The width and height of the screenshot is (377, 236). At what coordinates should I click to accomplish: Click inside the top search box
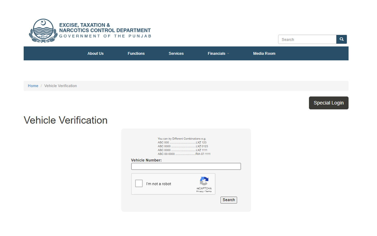click(x=307, y=39)
